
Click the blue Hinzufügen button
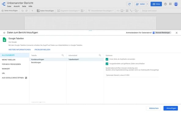171,108
